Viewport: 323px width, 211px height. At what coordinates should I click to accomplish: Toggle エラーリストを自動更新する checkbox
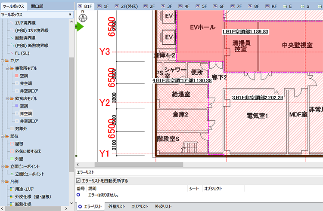[x=78, y=181]
